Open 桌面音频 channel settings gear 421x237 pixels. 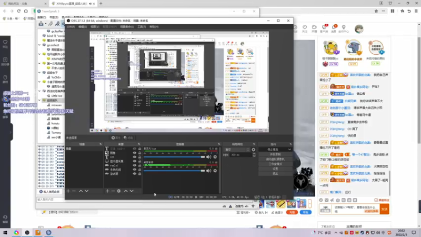coord(215,171)
